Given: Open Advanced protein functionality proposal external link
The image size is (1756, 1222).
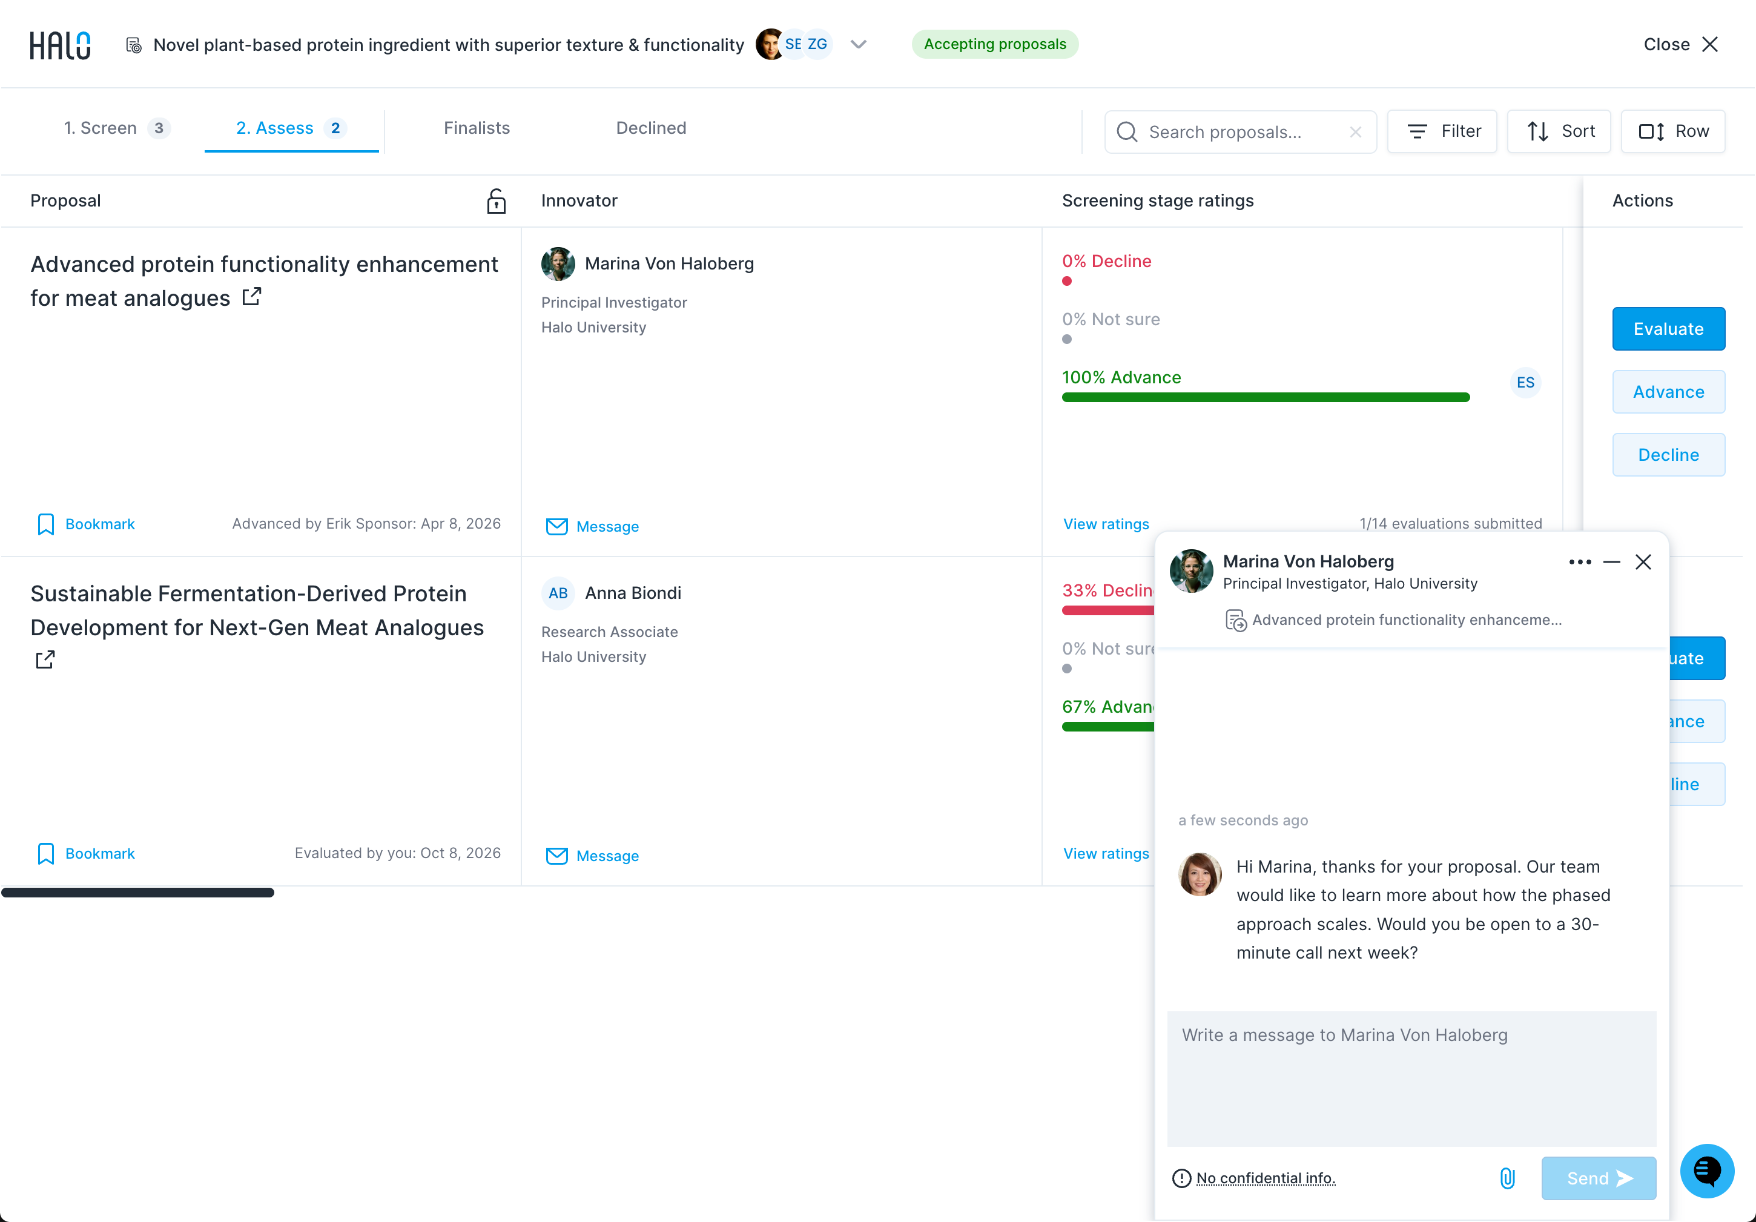Looking at the screenshot, I should (x=252, y=297).
